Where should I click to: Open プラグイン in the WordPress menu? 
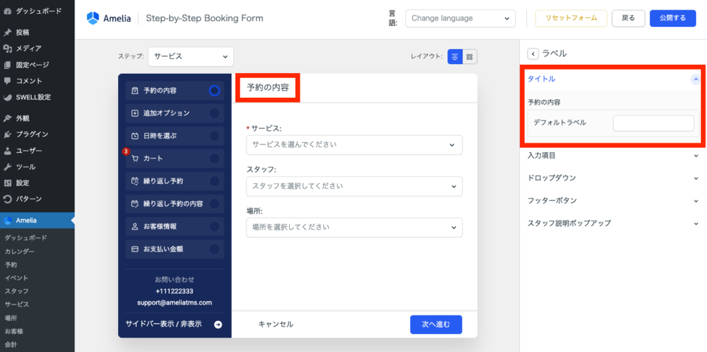(x=32, y=134)
